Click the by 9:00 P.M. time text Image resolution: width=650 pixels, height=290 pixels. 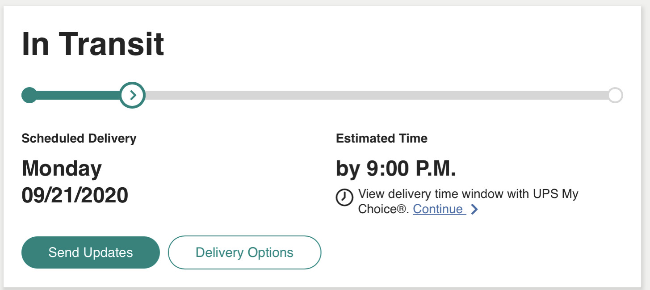pyautogui.click(x=396, y=169)
